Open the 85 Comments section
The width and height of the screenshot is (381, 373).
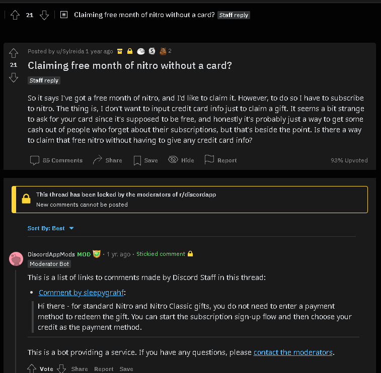[56, 160]
